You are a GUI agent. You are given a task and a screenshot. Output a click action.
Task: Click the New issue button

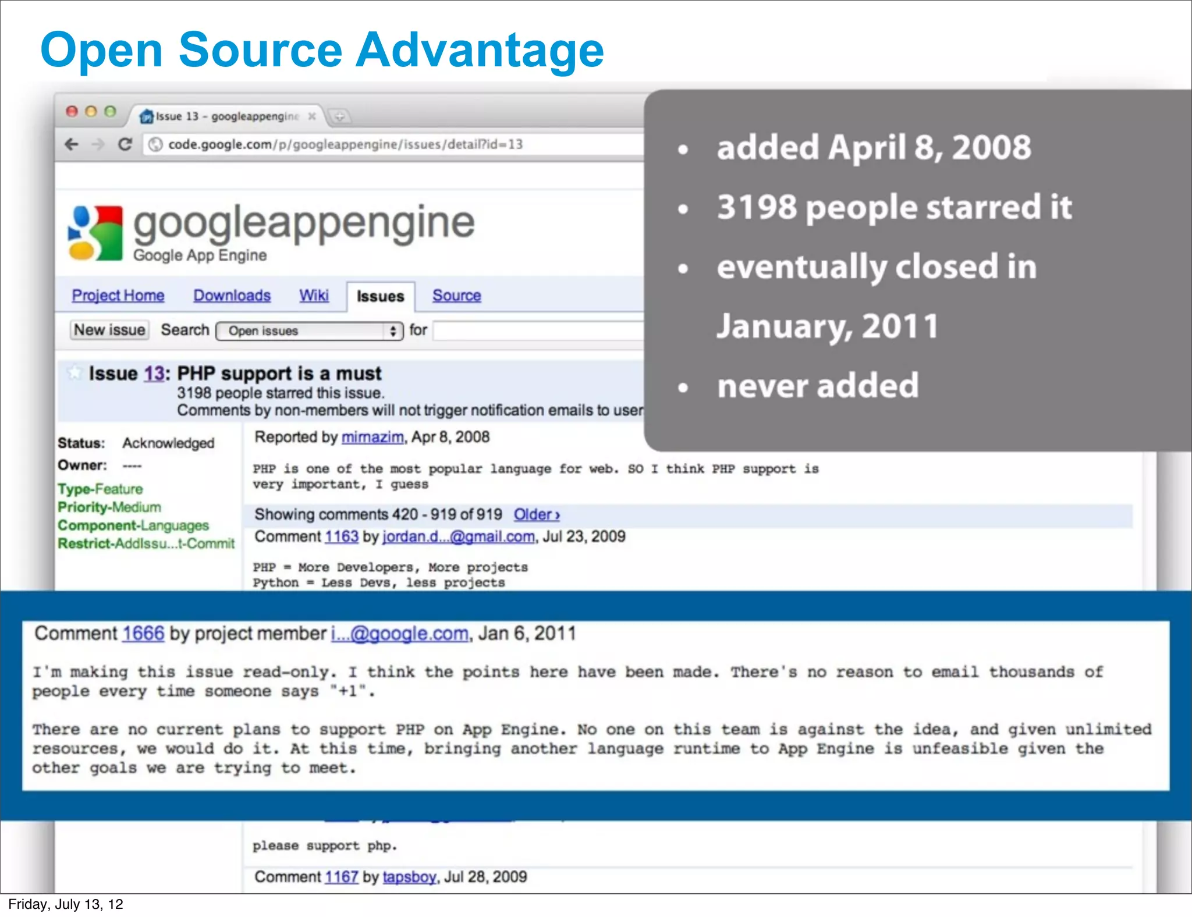click(x=109, y=330)
